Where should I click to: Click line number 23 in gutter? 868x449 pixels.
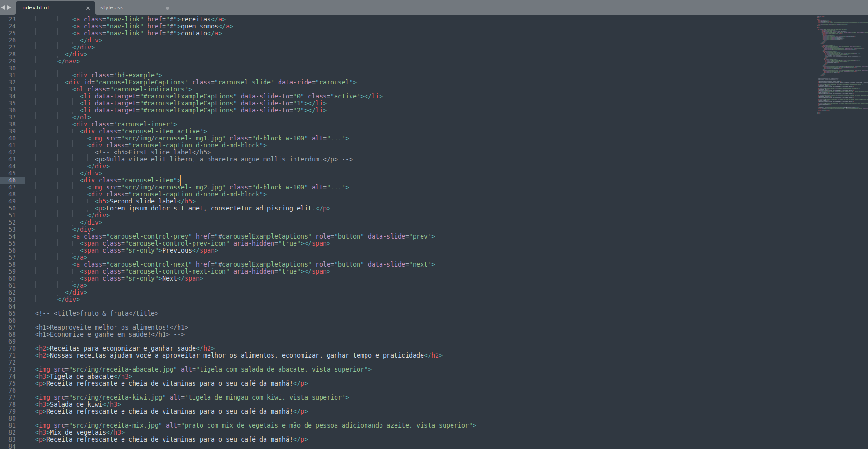[x=12, y=19]
